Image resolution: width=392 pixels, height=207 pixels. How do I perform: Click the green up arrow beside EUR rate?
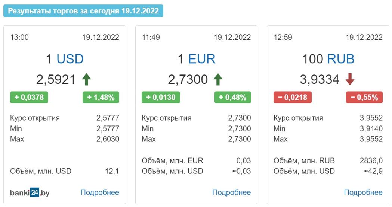tap(218, 79)
